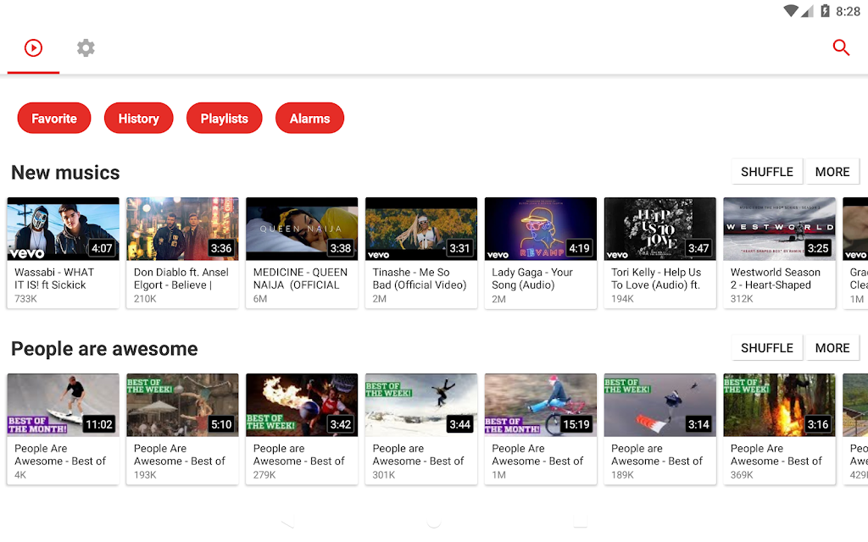Open the Alarms chip

pos(309,119)
